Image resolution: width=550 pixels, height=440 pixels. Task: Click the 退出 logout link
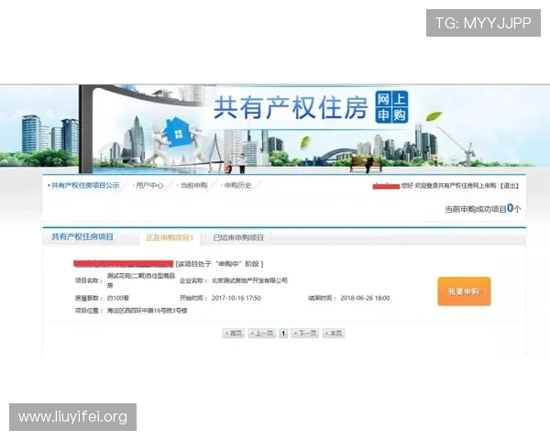pyautogui.click(x=510, y=185)
